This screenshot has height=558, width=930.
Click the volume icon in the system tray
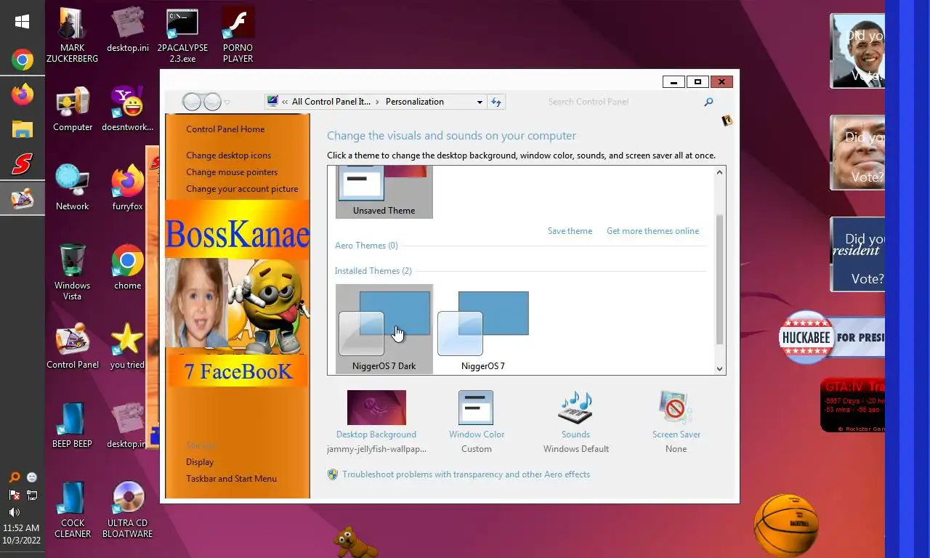14,512
